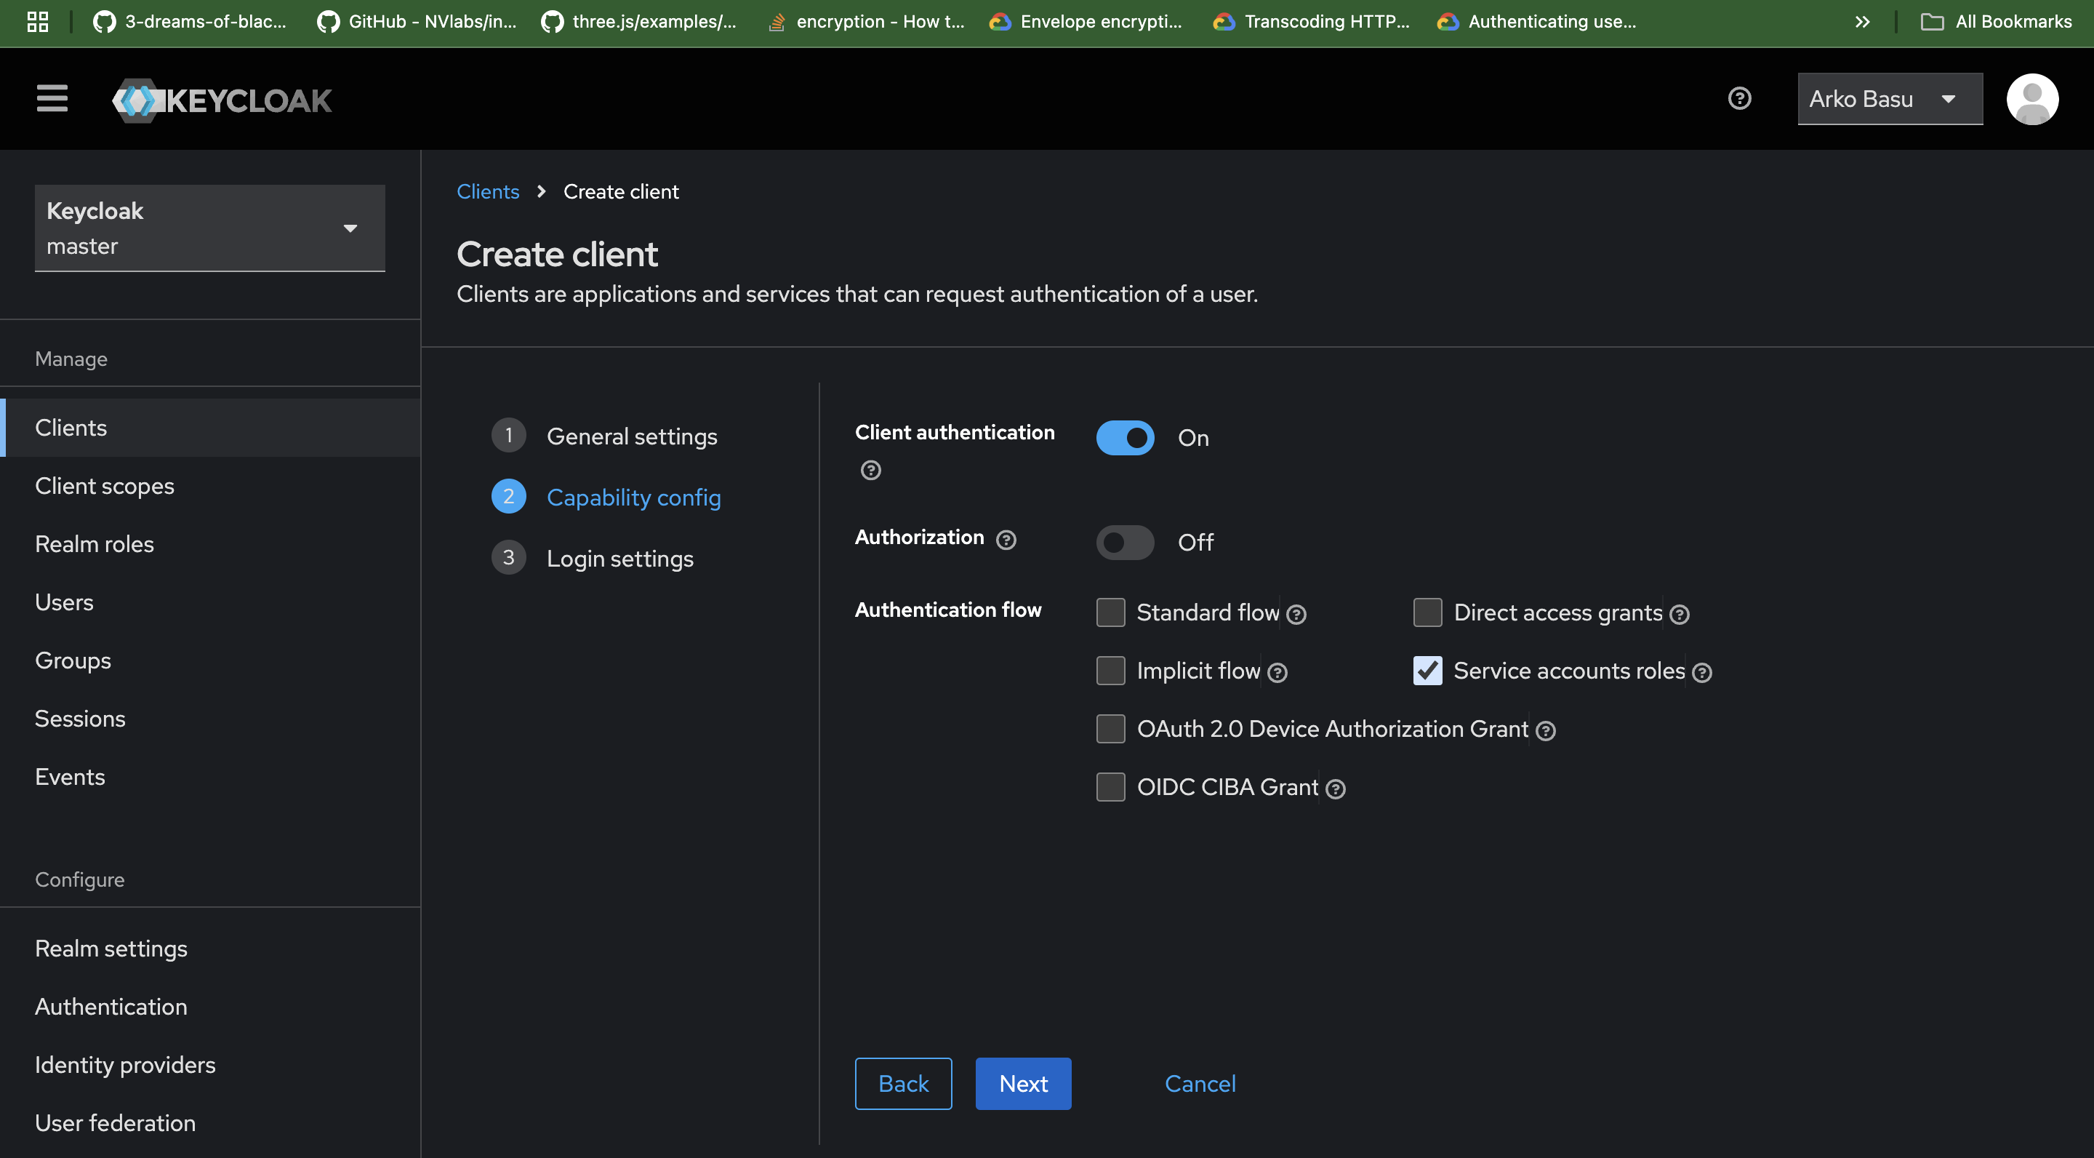The width and height of the screenshot is (2094, 1158).
Task: Click the Keycloak logo
Action: pos(221,99)
